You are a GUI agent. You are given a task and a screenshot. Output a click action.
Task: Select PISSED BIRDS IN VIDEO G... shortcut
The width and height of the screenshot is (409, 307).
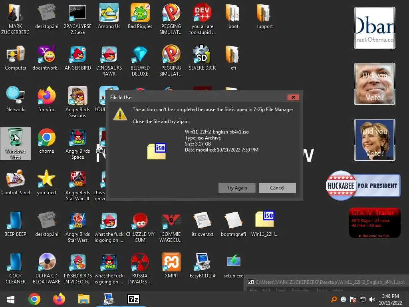coord(77,268)
